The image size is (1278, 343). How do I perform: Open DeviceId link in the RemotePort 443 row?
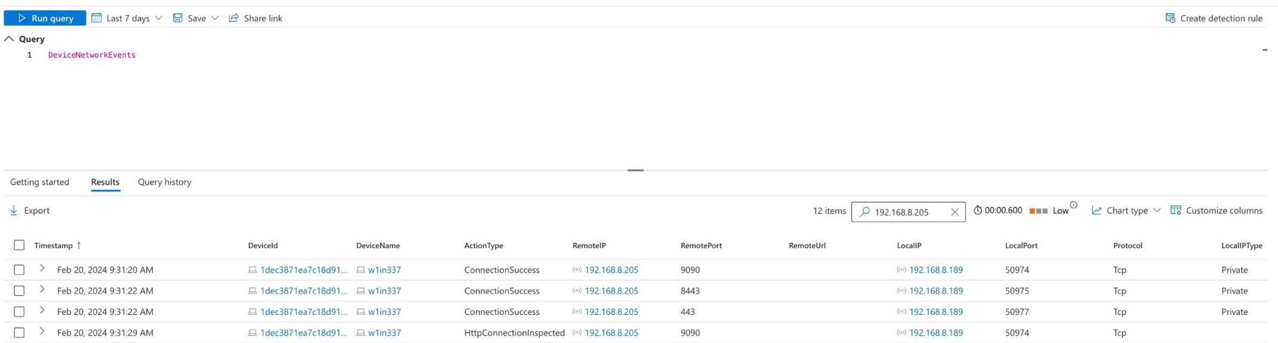pyautogui.click(x=303, y=311)
